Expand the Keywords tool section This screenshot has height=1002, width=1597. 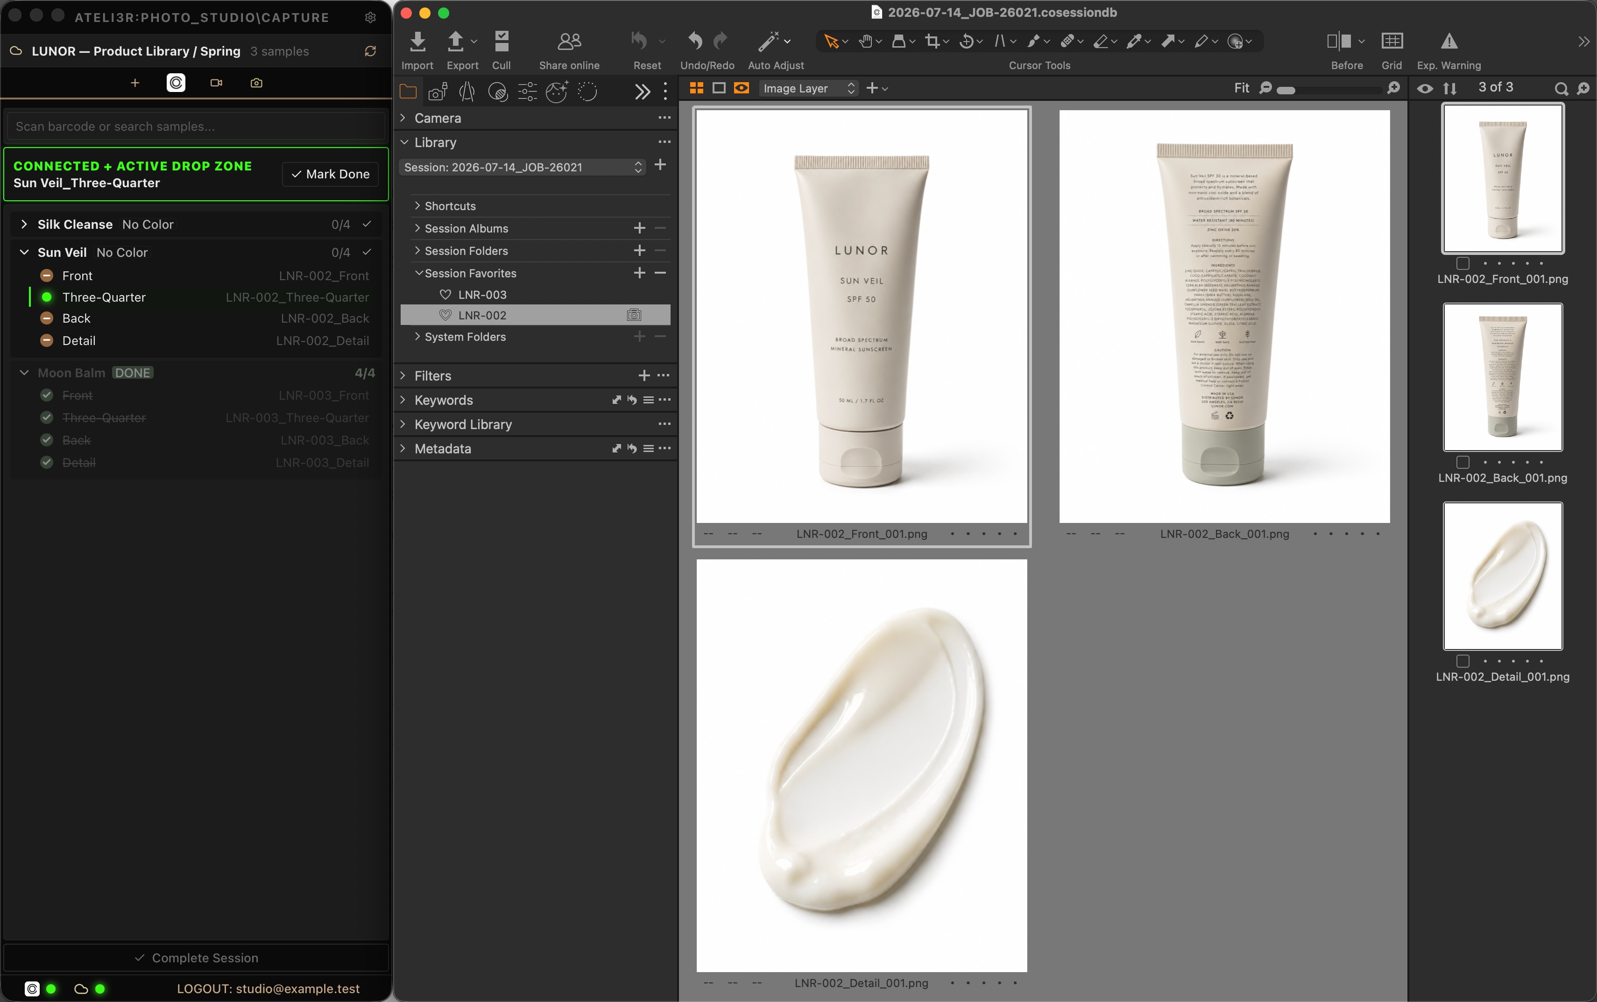point(403,400)
